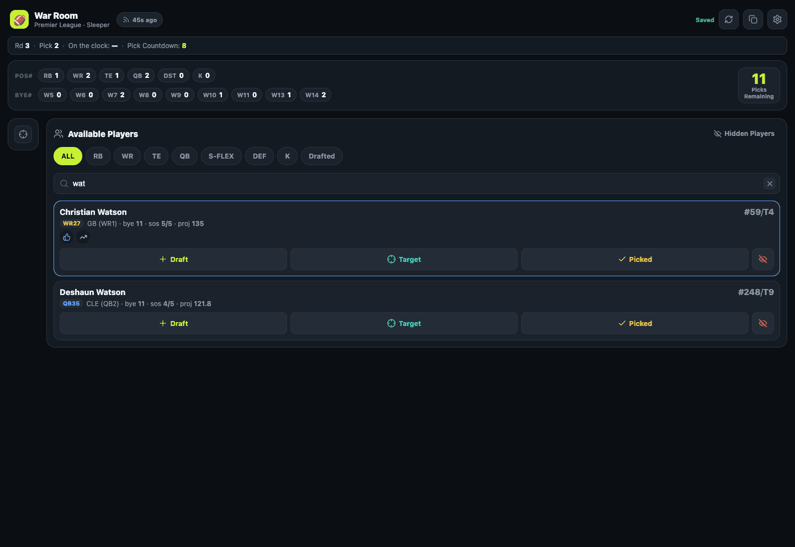
Task: Click the TE 1 position count chip
Action: click(112, 76)
